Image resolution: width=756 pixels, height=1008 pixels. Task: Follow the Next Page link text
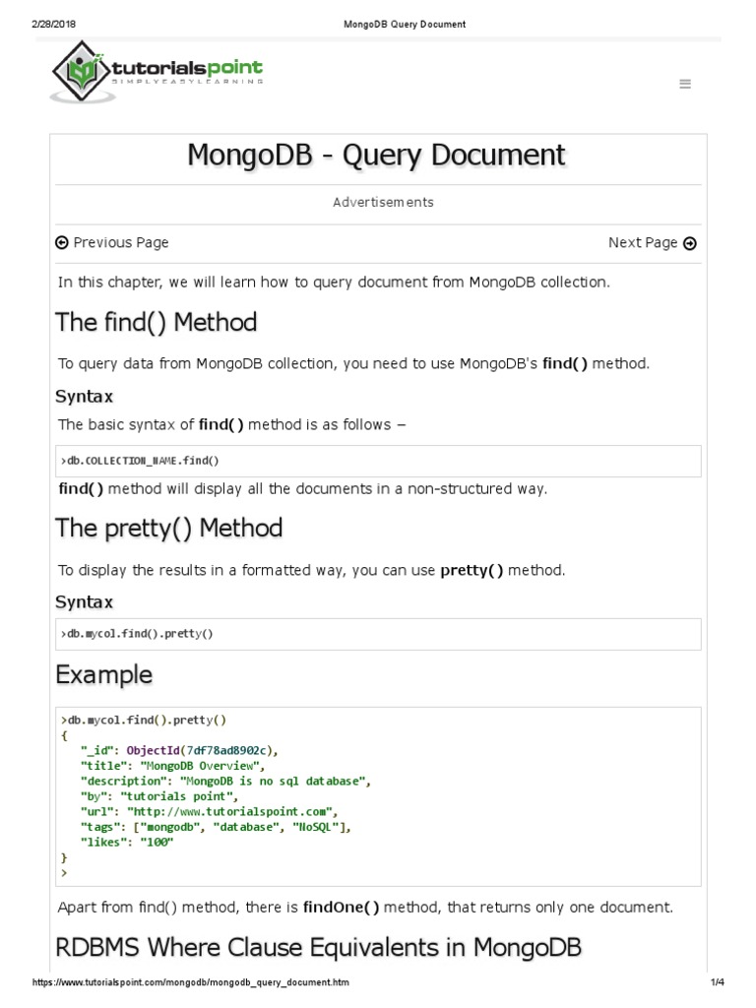click(x=642, y=242)
